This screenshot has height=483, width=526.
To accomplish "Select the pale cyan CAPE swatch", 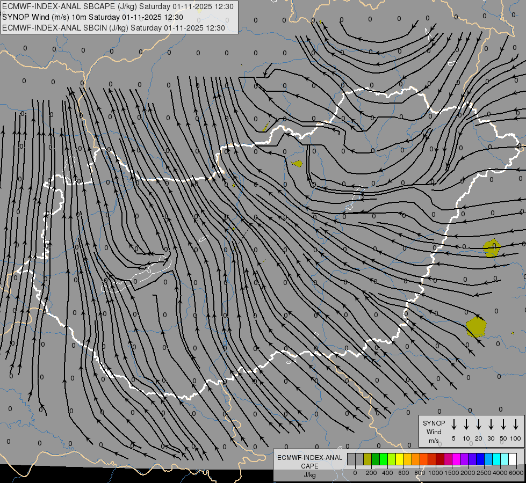I will point(505,459).
